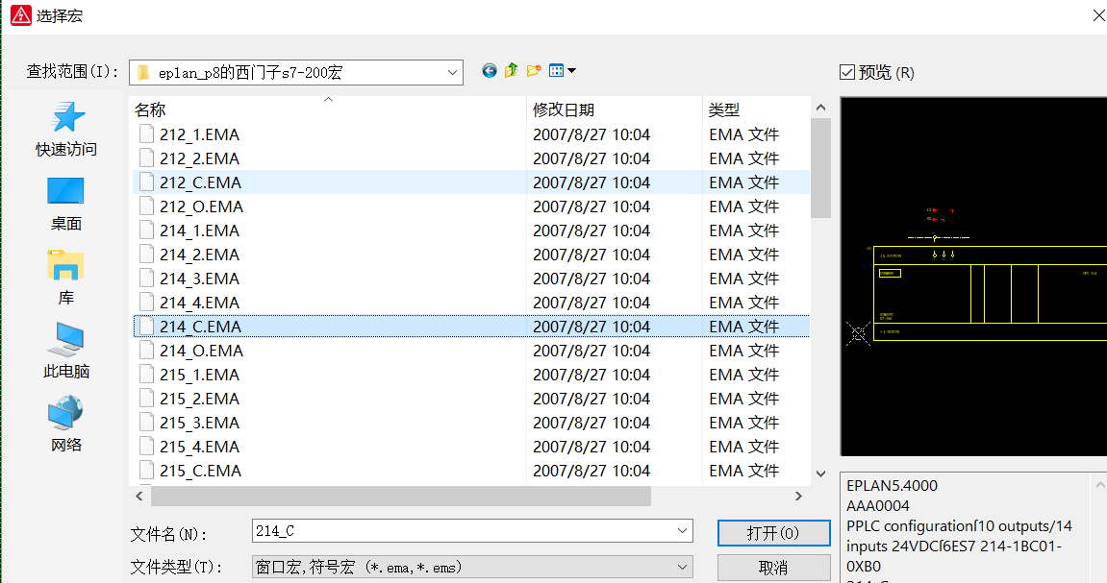
Task: Click the back navigation arrow icon
Action: tap(490, 71)
